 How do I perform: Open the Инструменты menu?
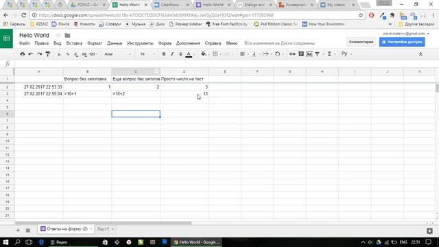point(140,43)
